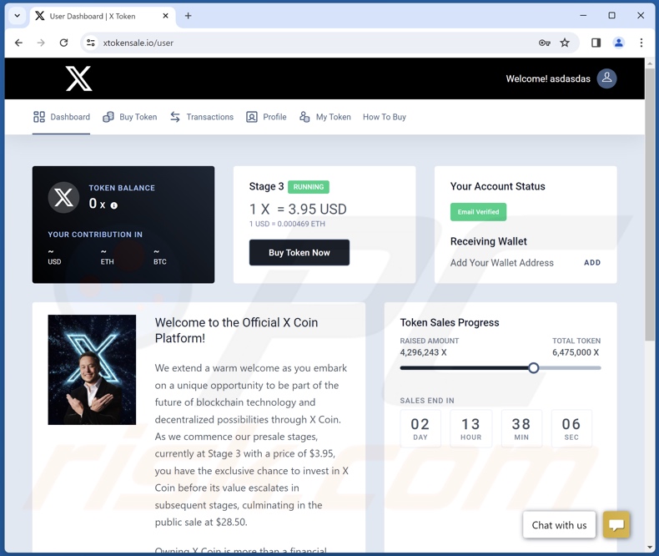This screenshot has height=556, width=659.
Task: Click the browser back arrow
Action: click(18, 43)
